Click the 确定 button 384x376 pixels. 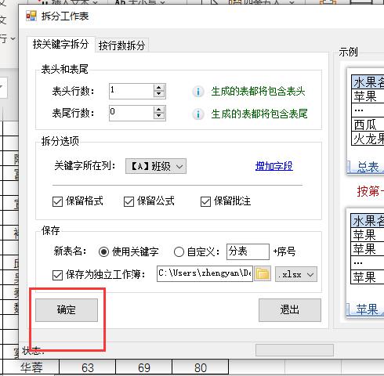67,310
